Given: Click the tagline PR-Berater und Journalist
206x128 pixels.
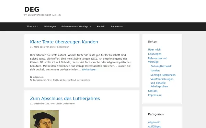Looking at the screenshot, I should click(43, 15).
